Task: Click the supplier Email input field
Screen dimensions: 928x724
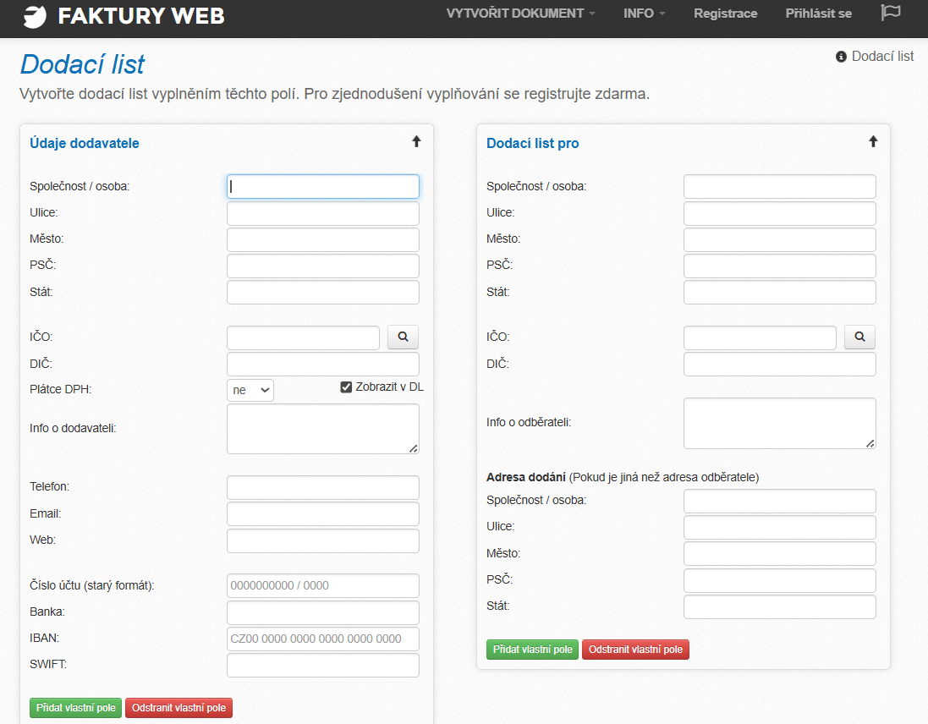Action: [x=322, y=514]
